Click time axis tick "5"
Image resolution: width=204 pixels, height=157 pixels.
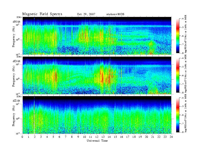(53, 137)
